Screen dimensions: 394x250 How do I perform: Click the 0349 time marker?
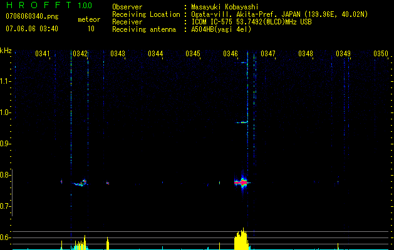tap(343, 54)
